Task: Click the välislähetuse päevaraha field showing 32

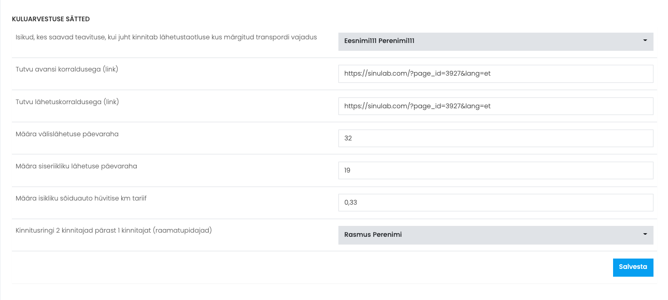Action: point(495,138)
